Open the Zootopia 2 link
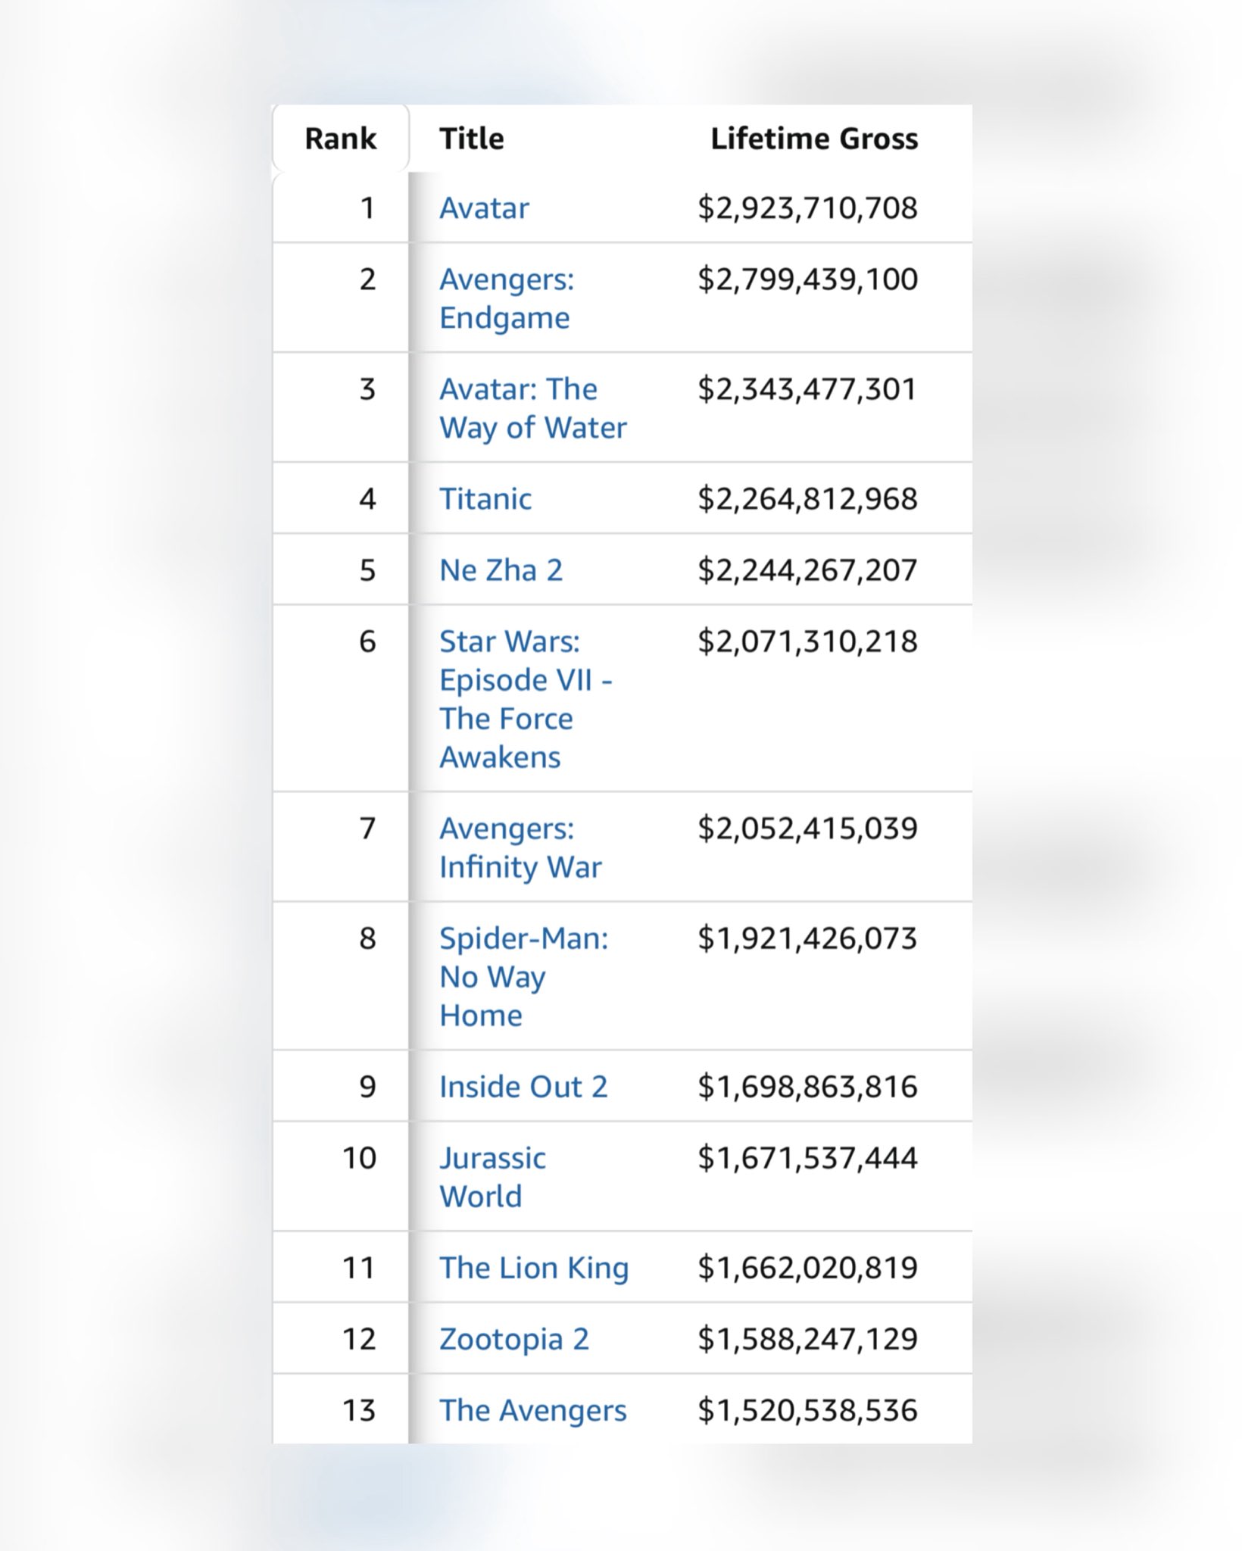 point(514,1339)
